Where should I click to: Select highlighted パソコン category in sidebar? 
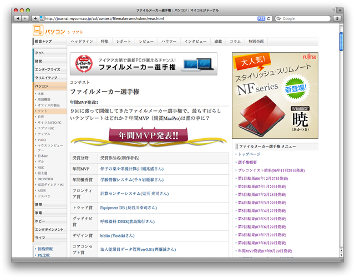[x=50, y=87]
